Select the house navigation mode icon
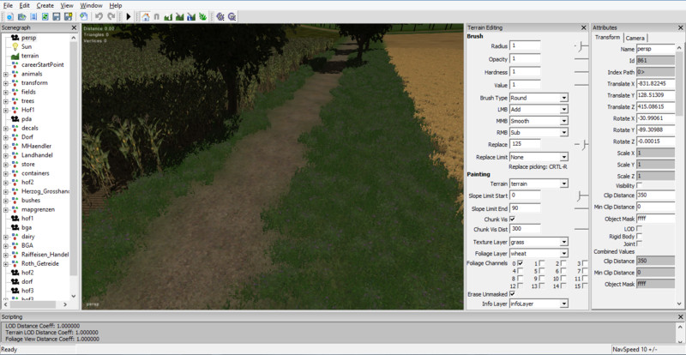Screen dimensions: 686x355 point(145,16)
